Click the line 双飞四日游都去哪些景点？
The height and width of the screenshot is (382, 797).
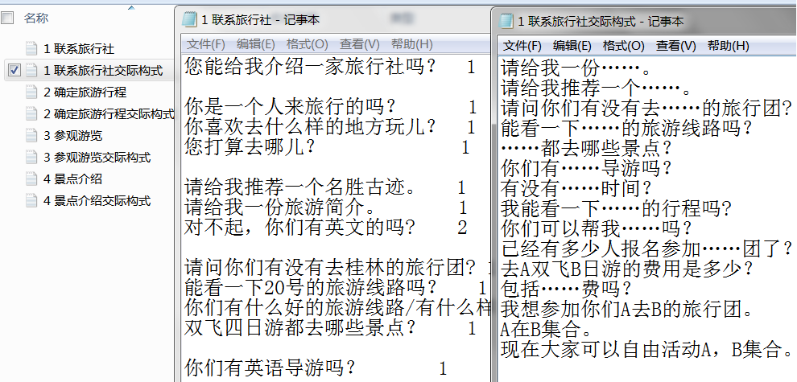coord(300,327)
